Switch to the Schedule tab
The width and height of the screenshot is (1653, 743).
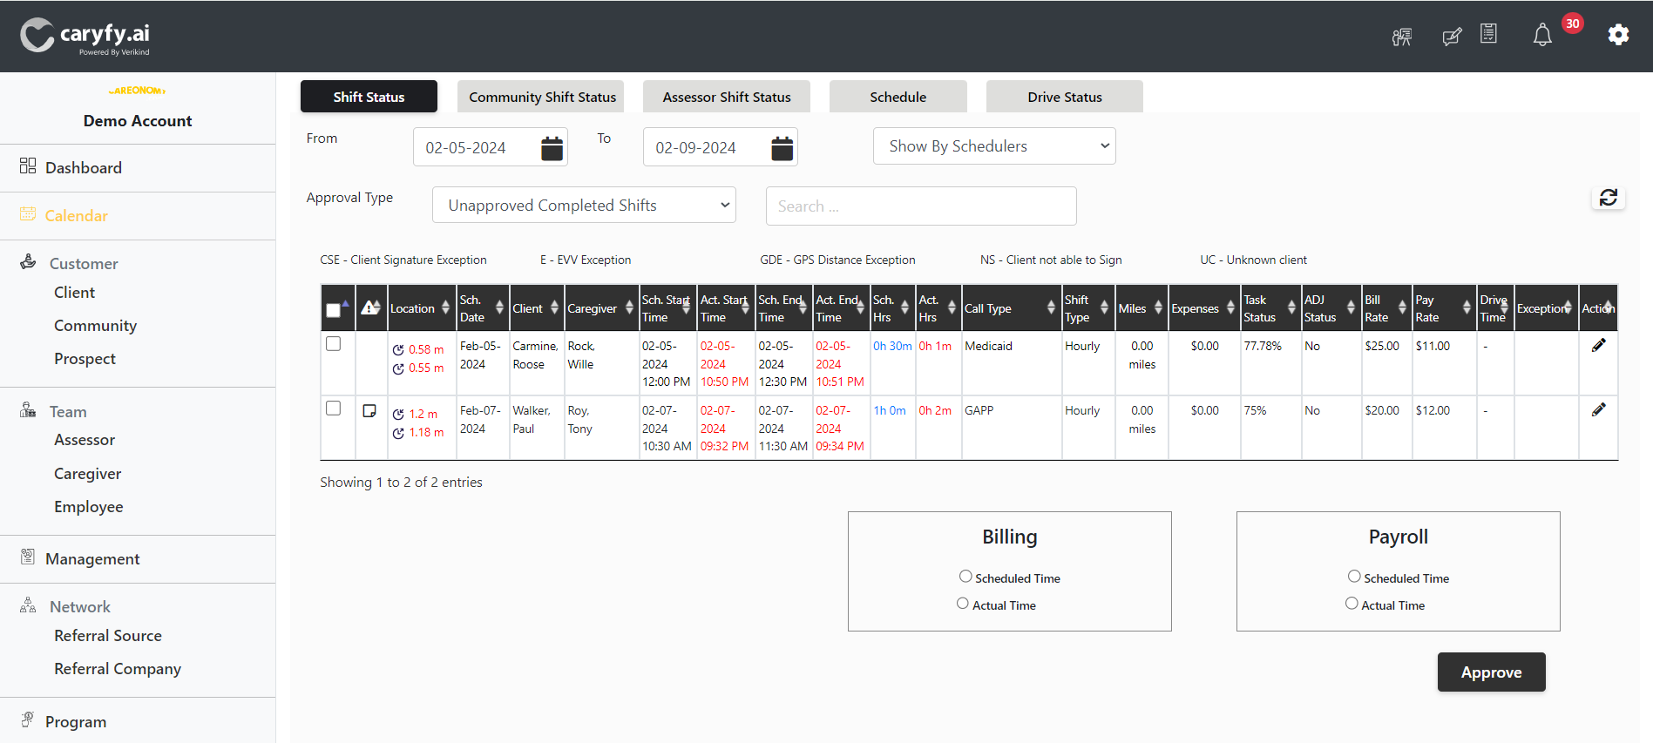pyautogui.click(x=898, y=97)
